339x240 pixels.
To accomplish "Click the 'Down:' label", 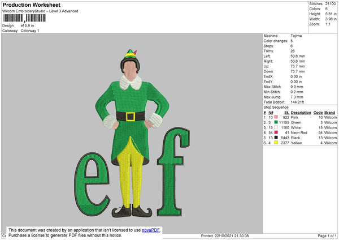I will [x=268, y=71].
